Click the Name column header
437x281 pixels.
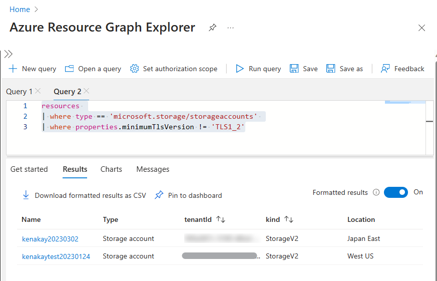pos(31,220)
